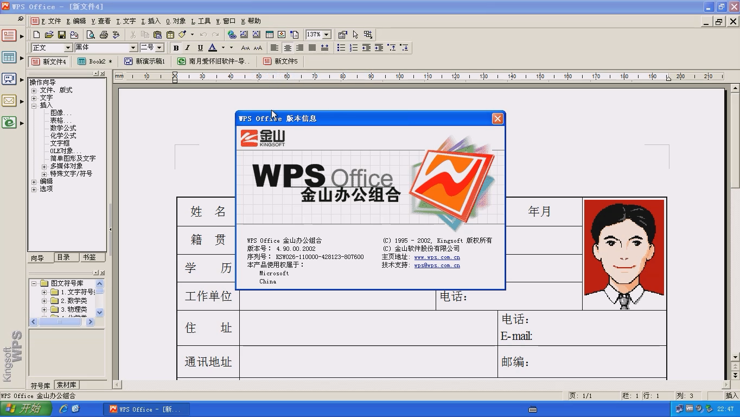Close the WPS Office version info dialog
The height and width of the screenshot is (417, 740).
pyautogui.click(x=497, y=118)
